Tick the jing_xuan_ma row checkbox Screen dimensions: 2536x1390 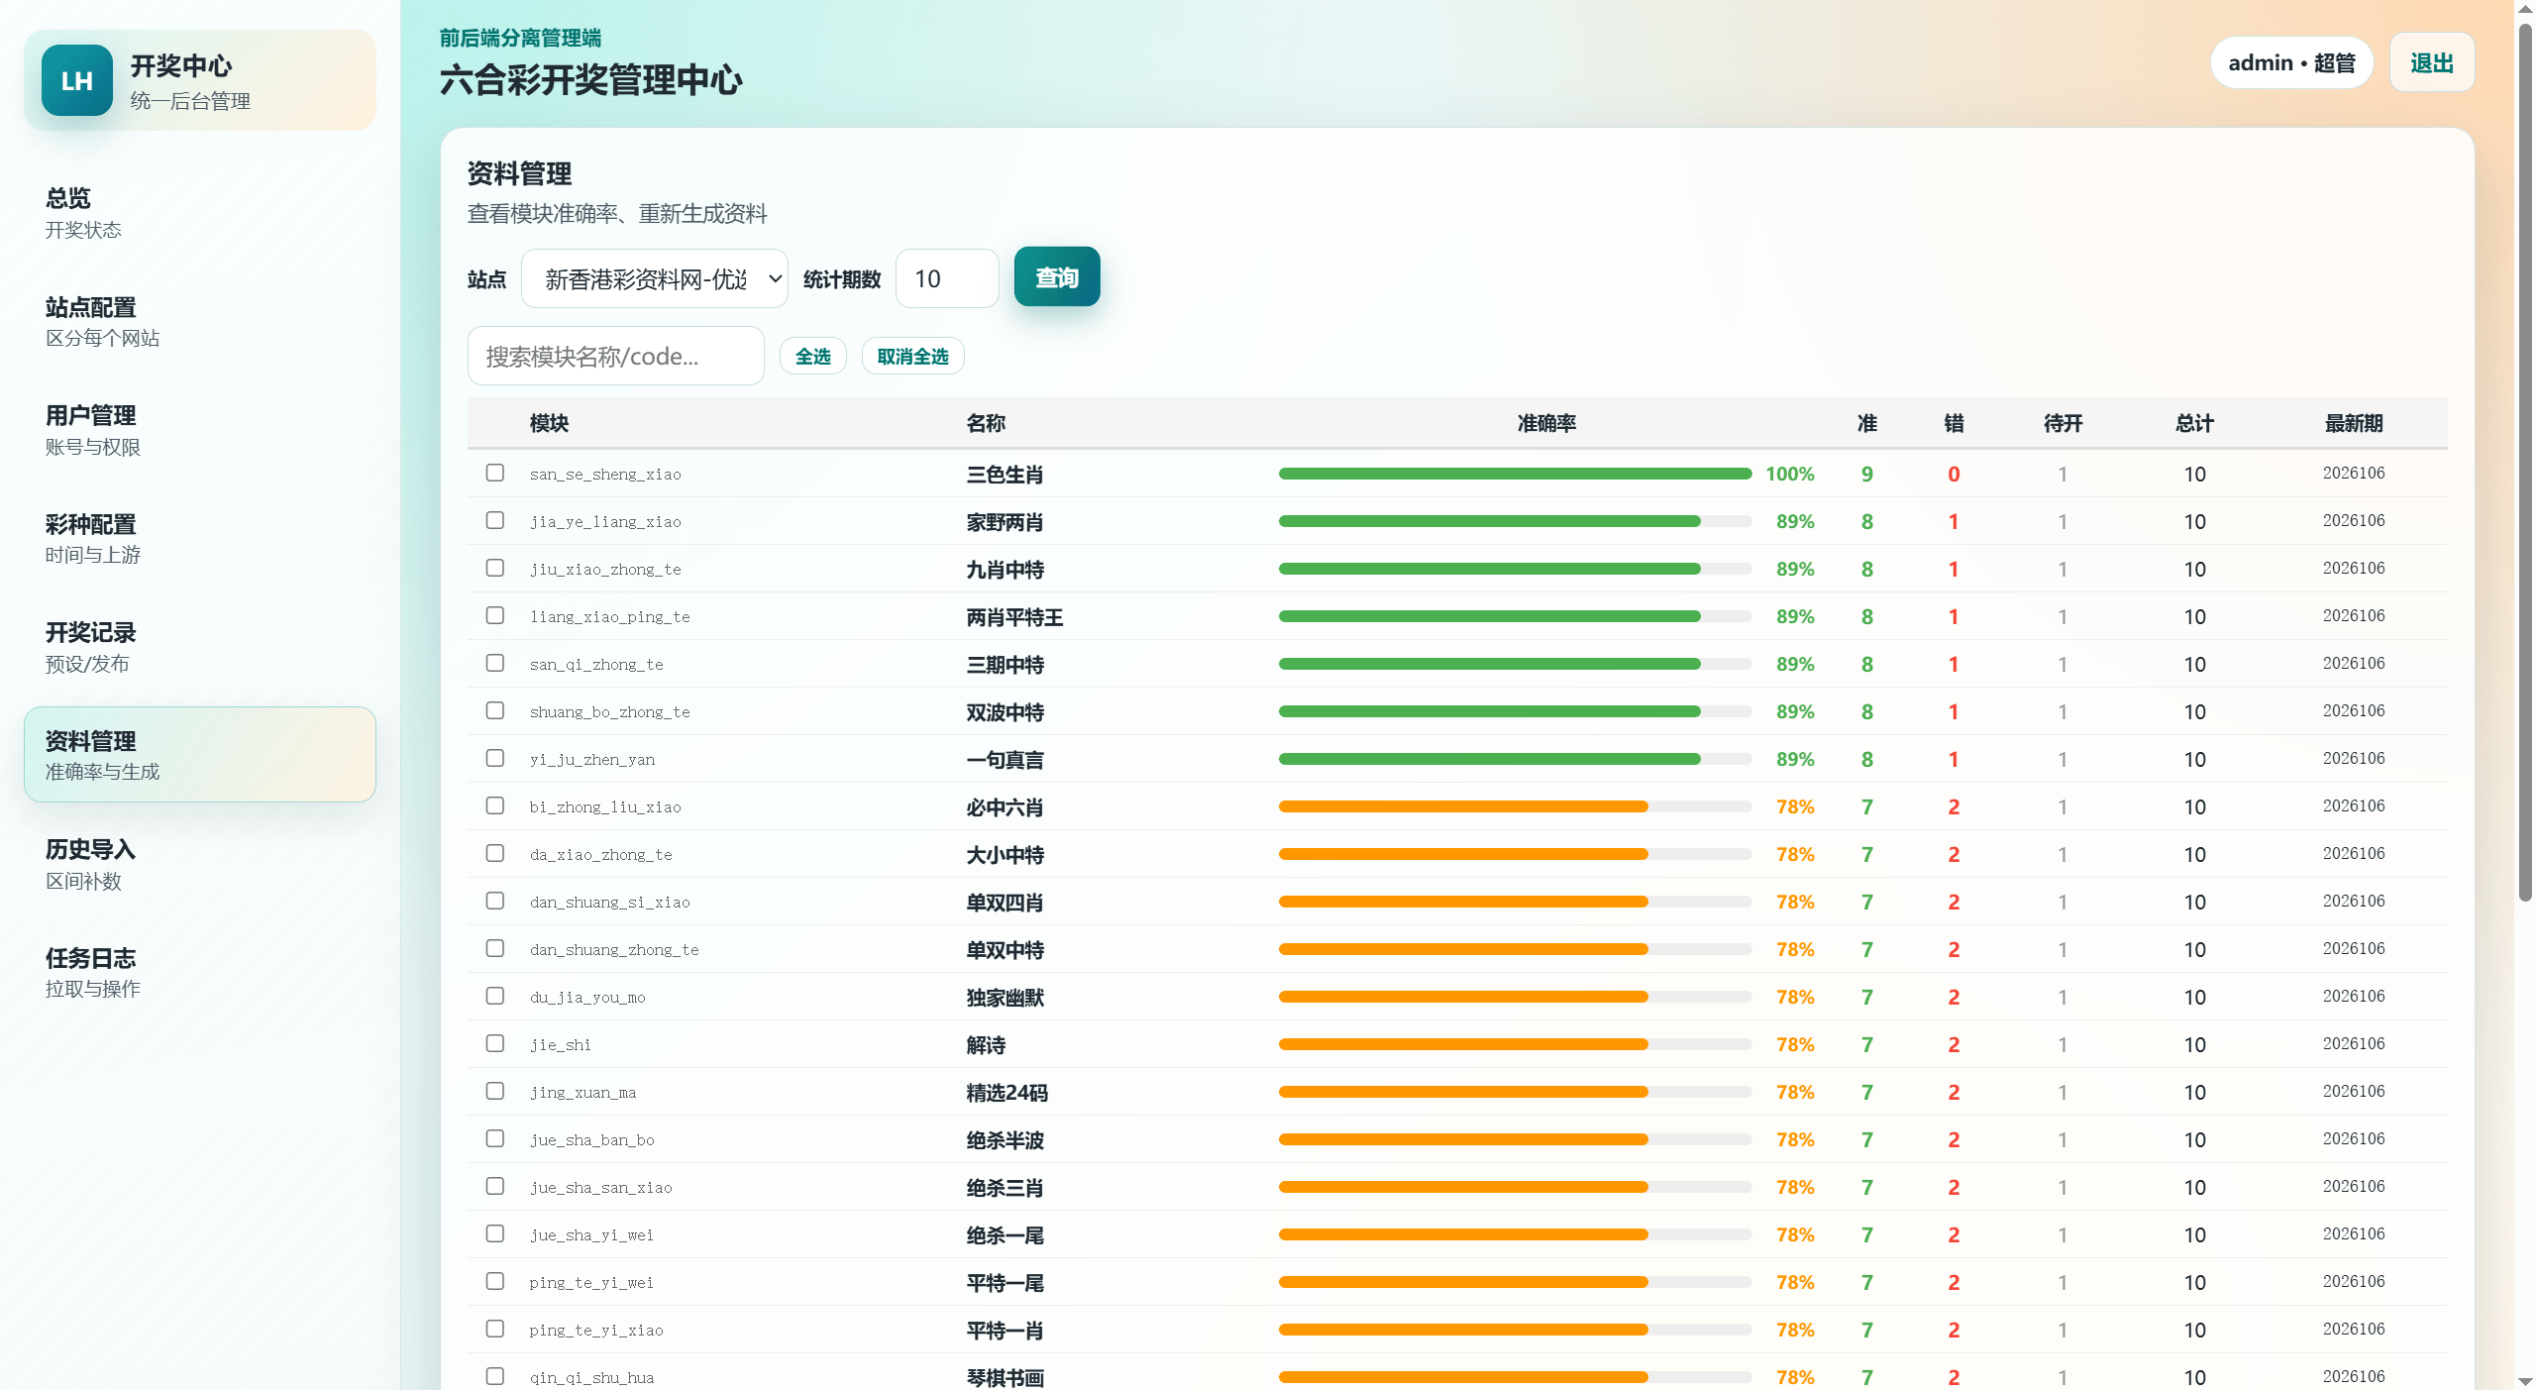click(495, 1091)
